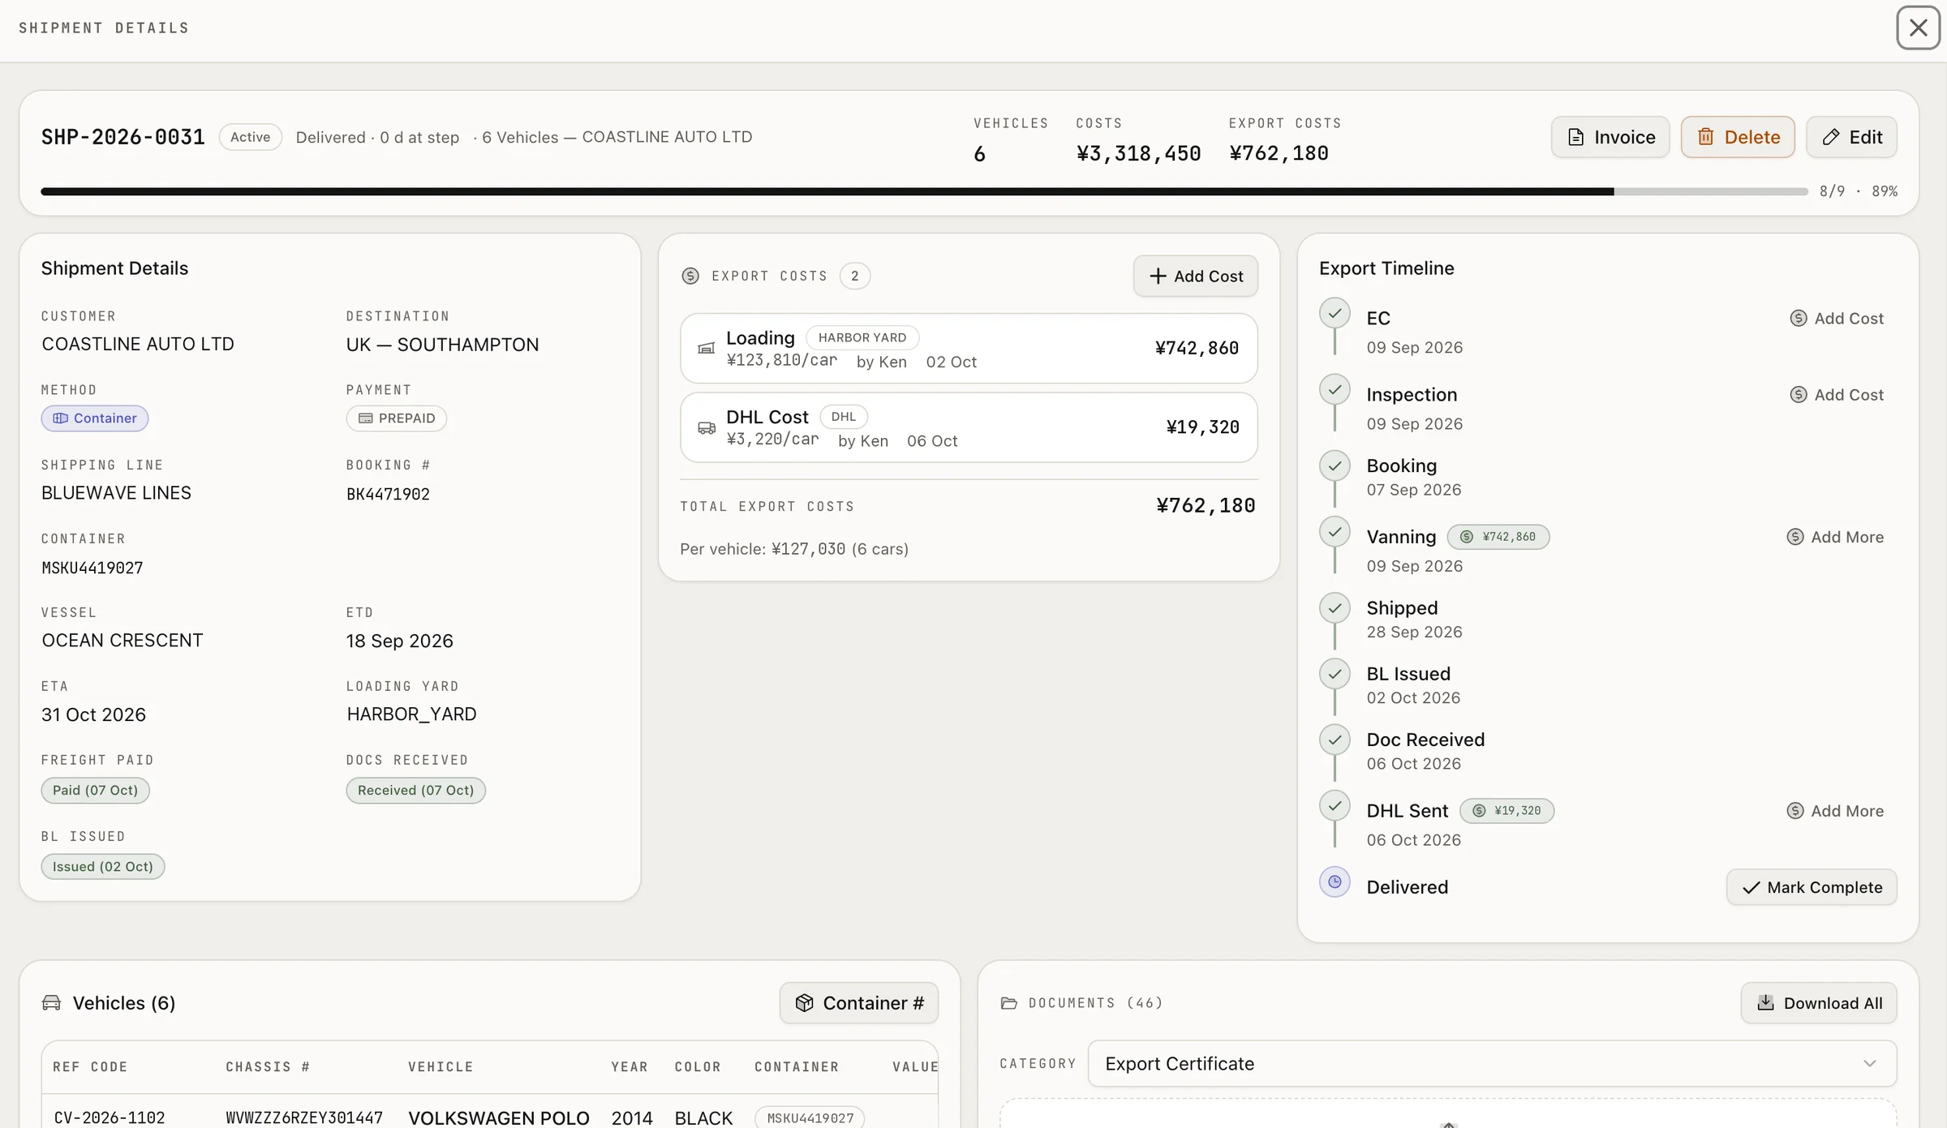The width and height of the screenshot is (1947, 1128).
Task: Click chassis number WVWZZZ6RZEY301447
Action: coord(304,1117)
